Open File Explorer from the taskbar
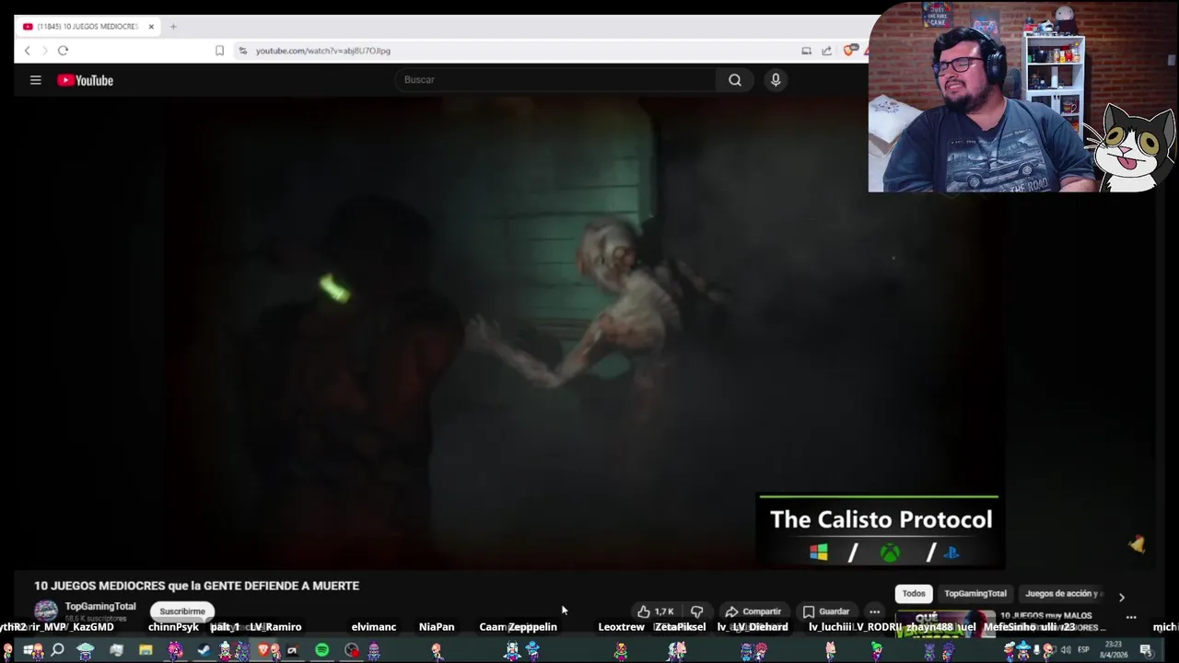The image size is (1179, 663). (146, 651)
